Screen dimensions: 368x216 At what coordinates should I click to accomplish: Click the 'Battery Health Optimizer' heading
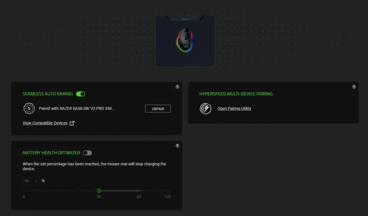pyautogui.click(x=51, y=153)
